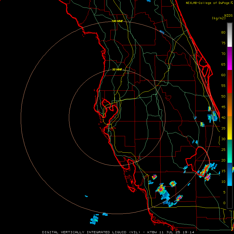Viewport: 234px width, 234px height.
Task: Click the scale value 50
Action: click(223, 96)
